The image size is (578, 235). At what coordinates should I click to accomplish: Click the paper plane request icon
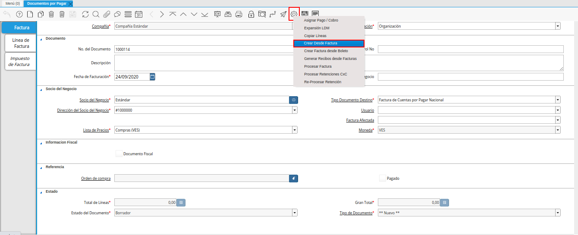[283, 14]
